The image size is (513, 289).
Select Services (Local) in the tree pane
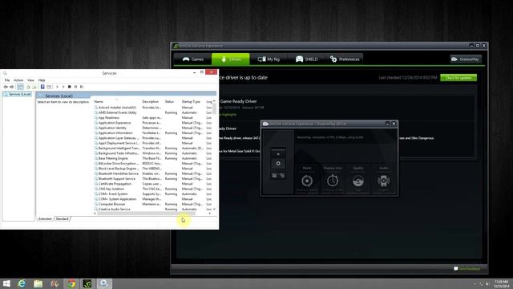[18, 95]
